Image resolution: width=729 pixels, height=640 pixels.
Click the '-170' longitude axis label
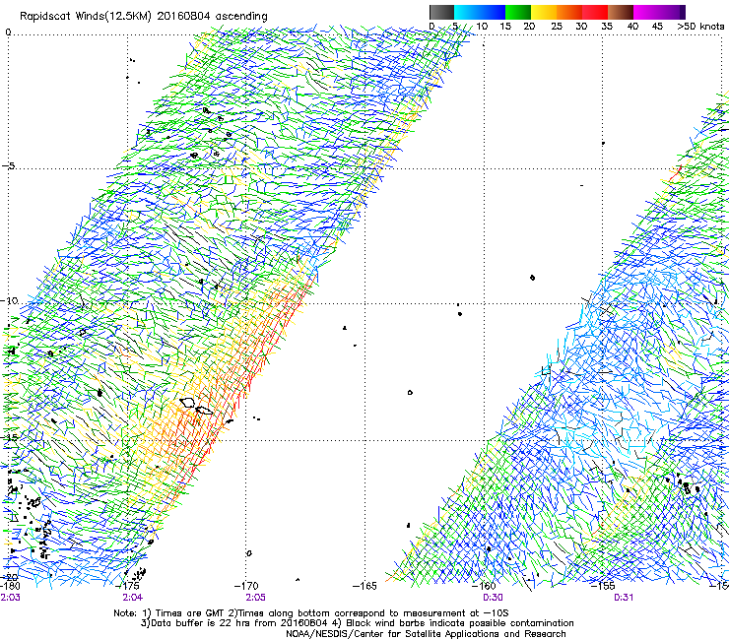pos(246,586)
